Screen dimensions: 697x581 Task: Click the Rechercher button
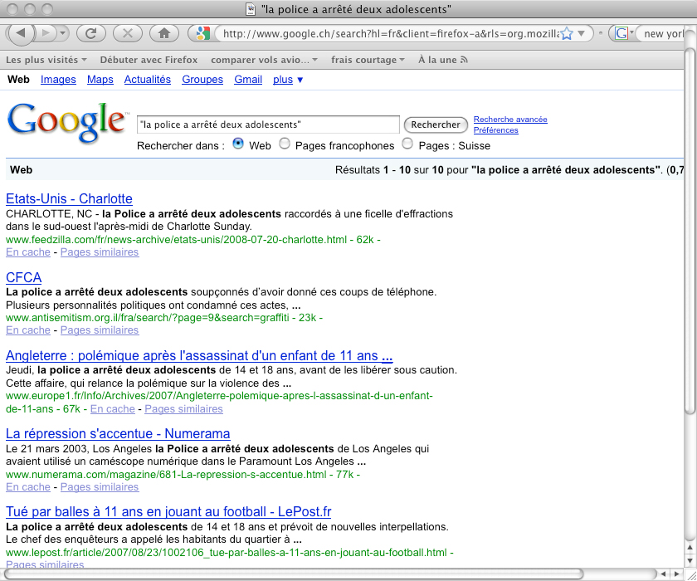click(x=436, y=124)
